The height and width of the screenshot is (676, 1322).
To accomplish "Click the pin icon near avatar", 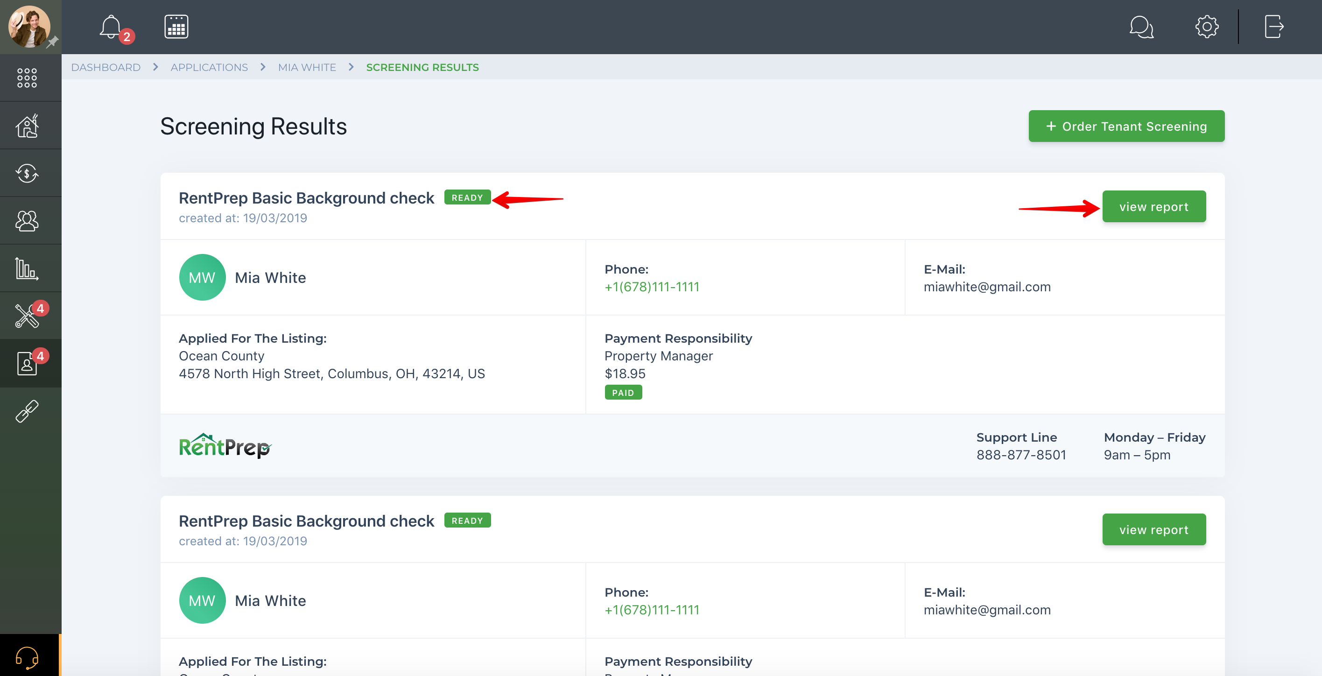I will pyautogui.click(x=52, y=42).
